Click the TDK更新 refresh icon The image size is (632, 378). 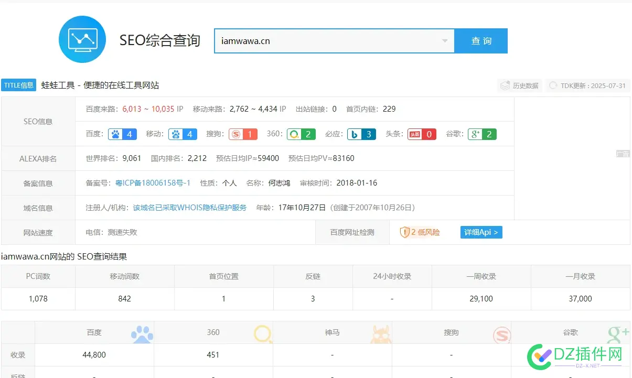tap(554, 85)
